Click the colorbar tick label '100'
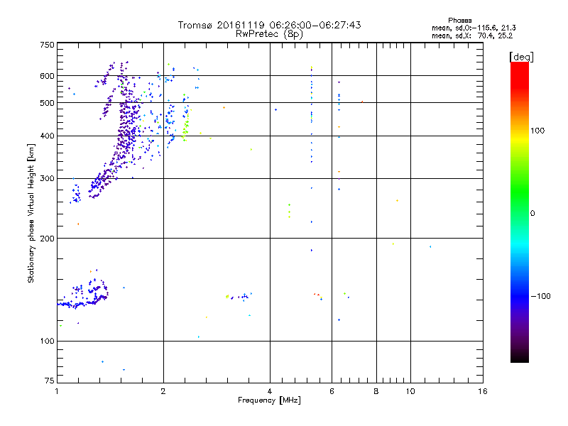568x426 pixels. pos(537,131)
